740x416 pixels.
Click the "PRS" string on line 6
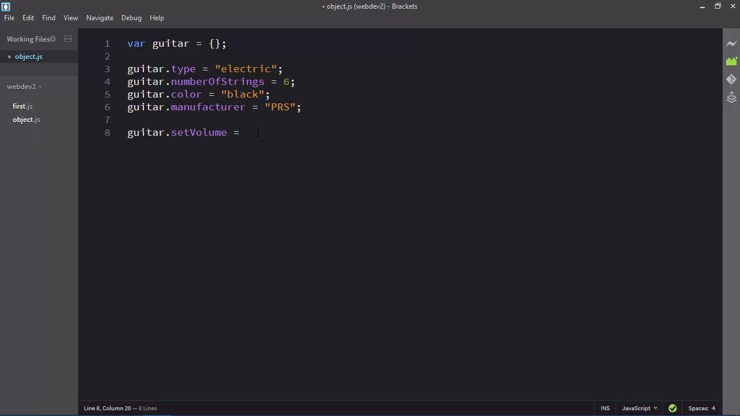pyautogui.click(x=280, y=107)
